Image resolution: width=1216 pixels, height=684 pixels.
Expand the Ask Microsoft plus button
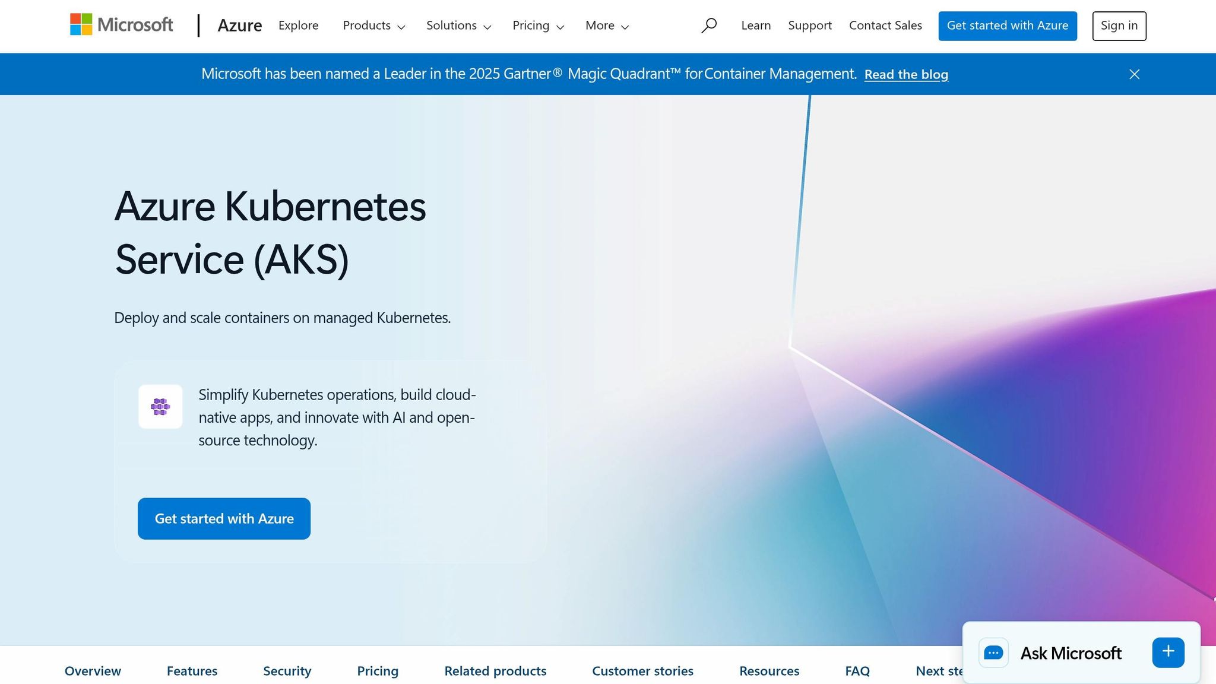pos(1168,653)
